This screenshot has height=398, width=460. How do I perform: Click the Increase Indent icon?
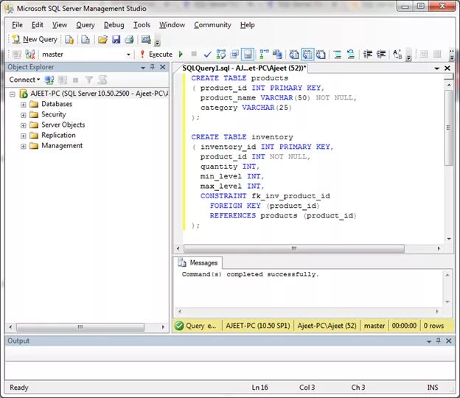coord(381,55)
